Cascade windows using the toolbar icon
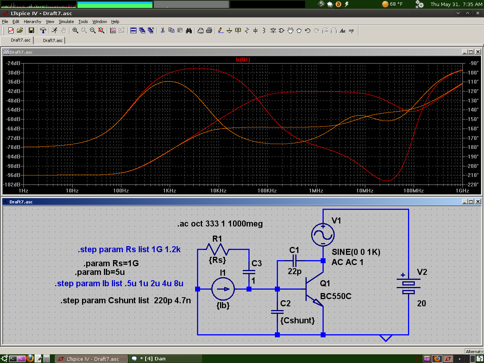This screenshot has height=363, width=484. pos(142,31)
